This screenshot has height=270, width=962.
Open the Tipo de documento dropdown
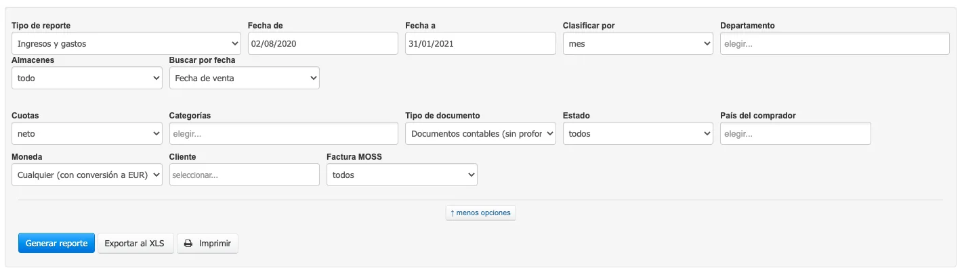coord(480,133)
